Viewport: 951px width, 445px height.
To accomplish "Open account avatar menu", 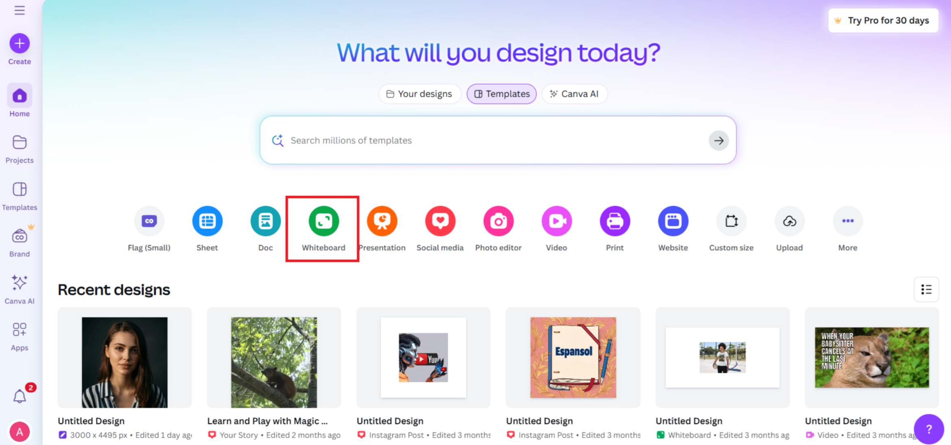I will (20, 432).
